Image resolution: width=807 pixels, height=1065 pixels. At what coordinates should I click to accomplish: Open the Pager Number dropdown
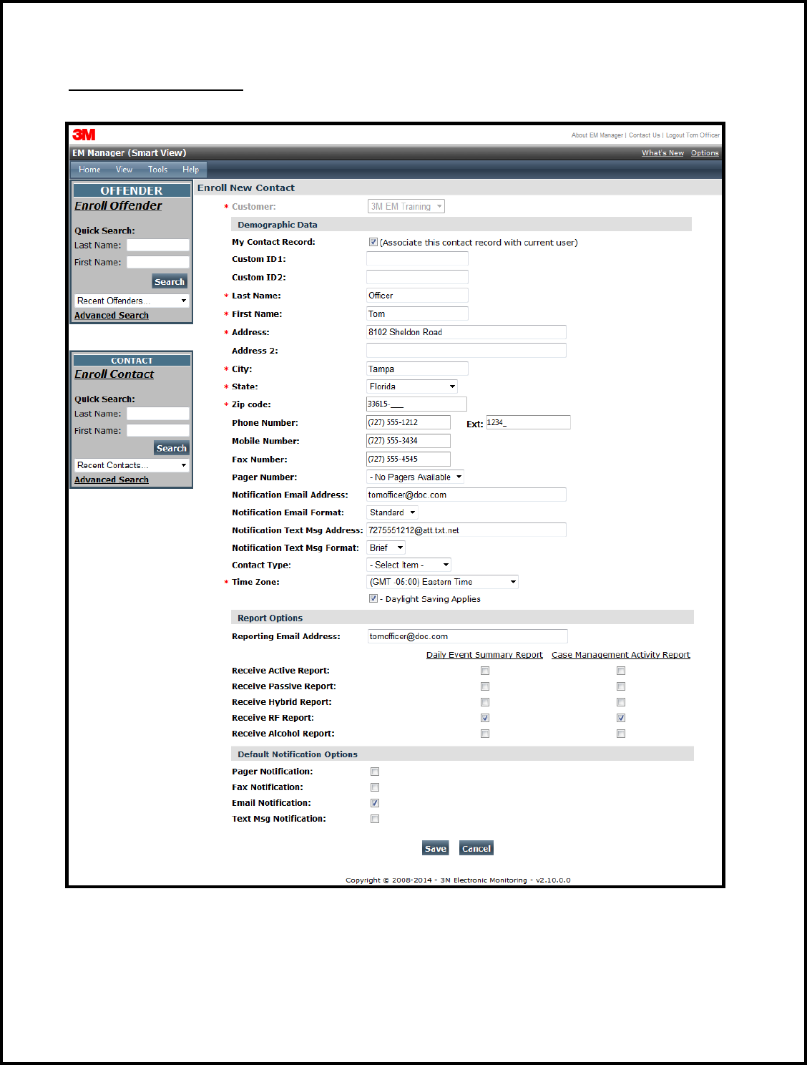416,477
